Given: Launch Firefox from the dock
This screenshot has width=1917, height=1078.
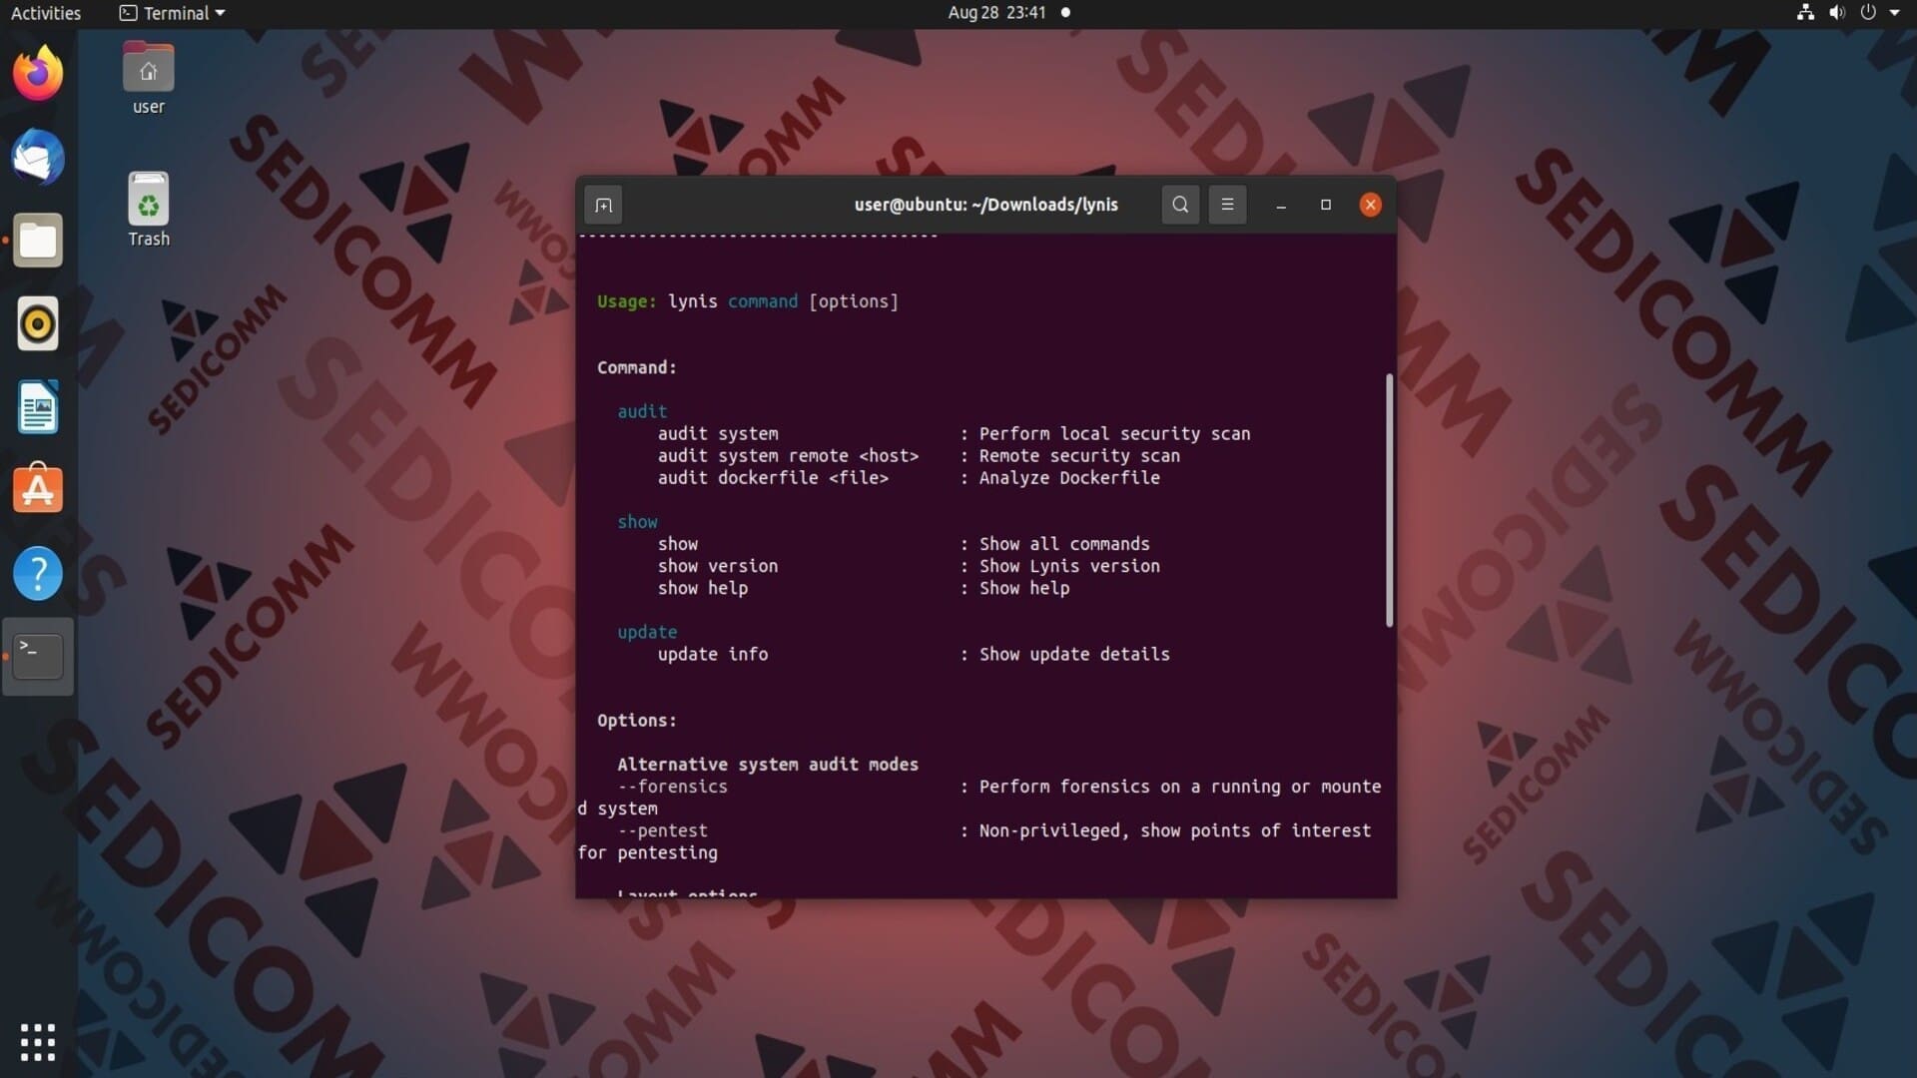Looking at the screenshot, I should tap(38, 73).
